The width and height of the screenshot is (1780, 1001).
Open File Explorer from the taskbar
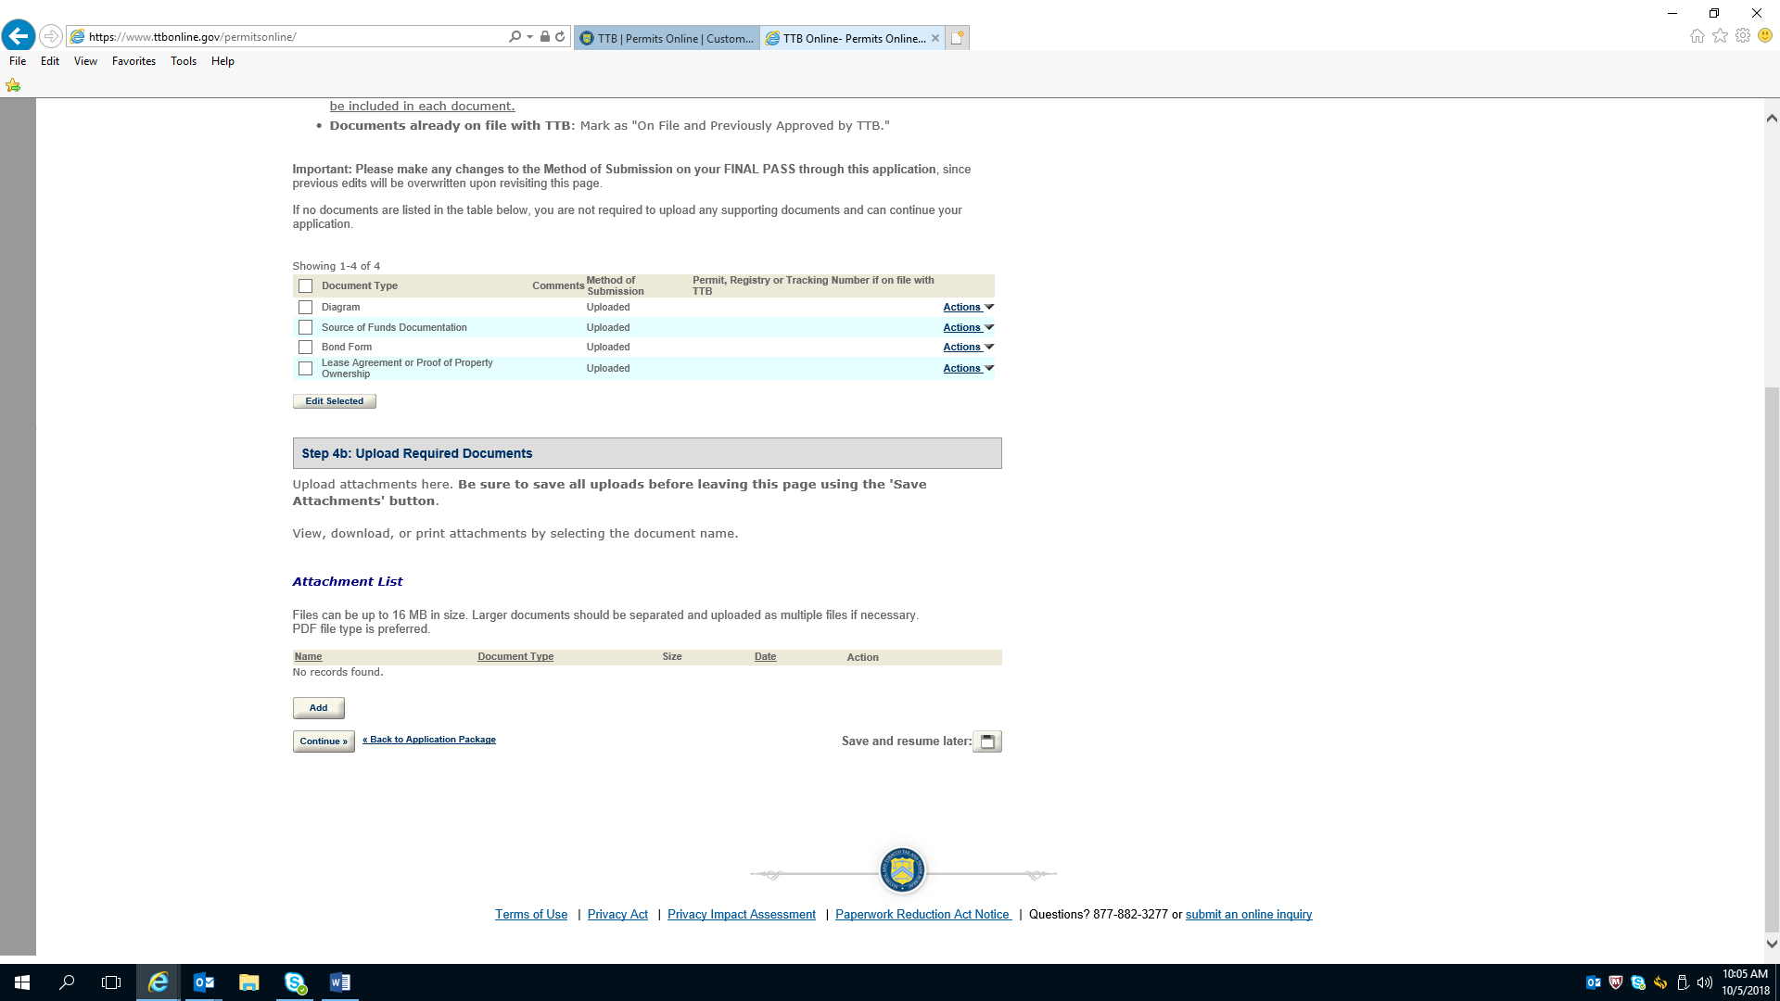(248, 982)
